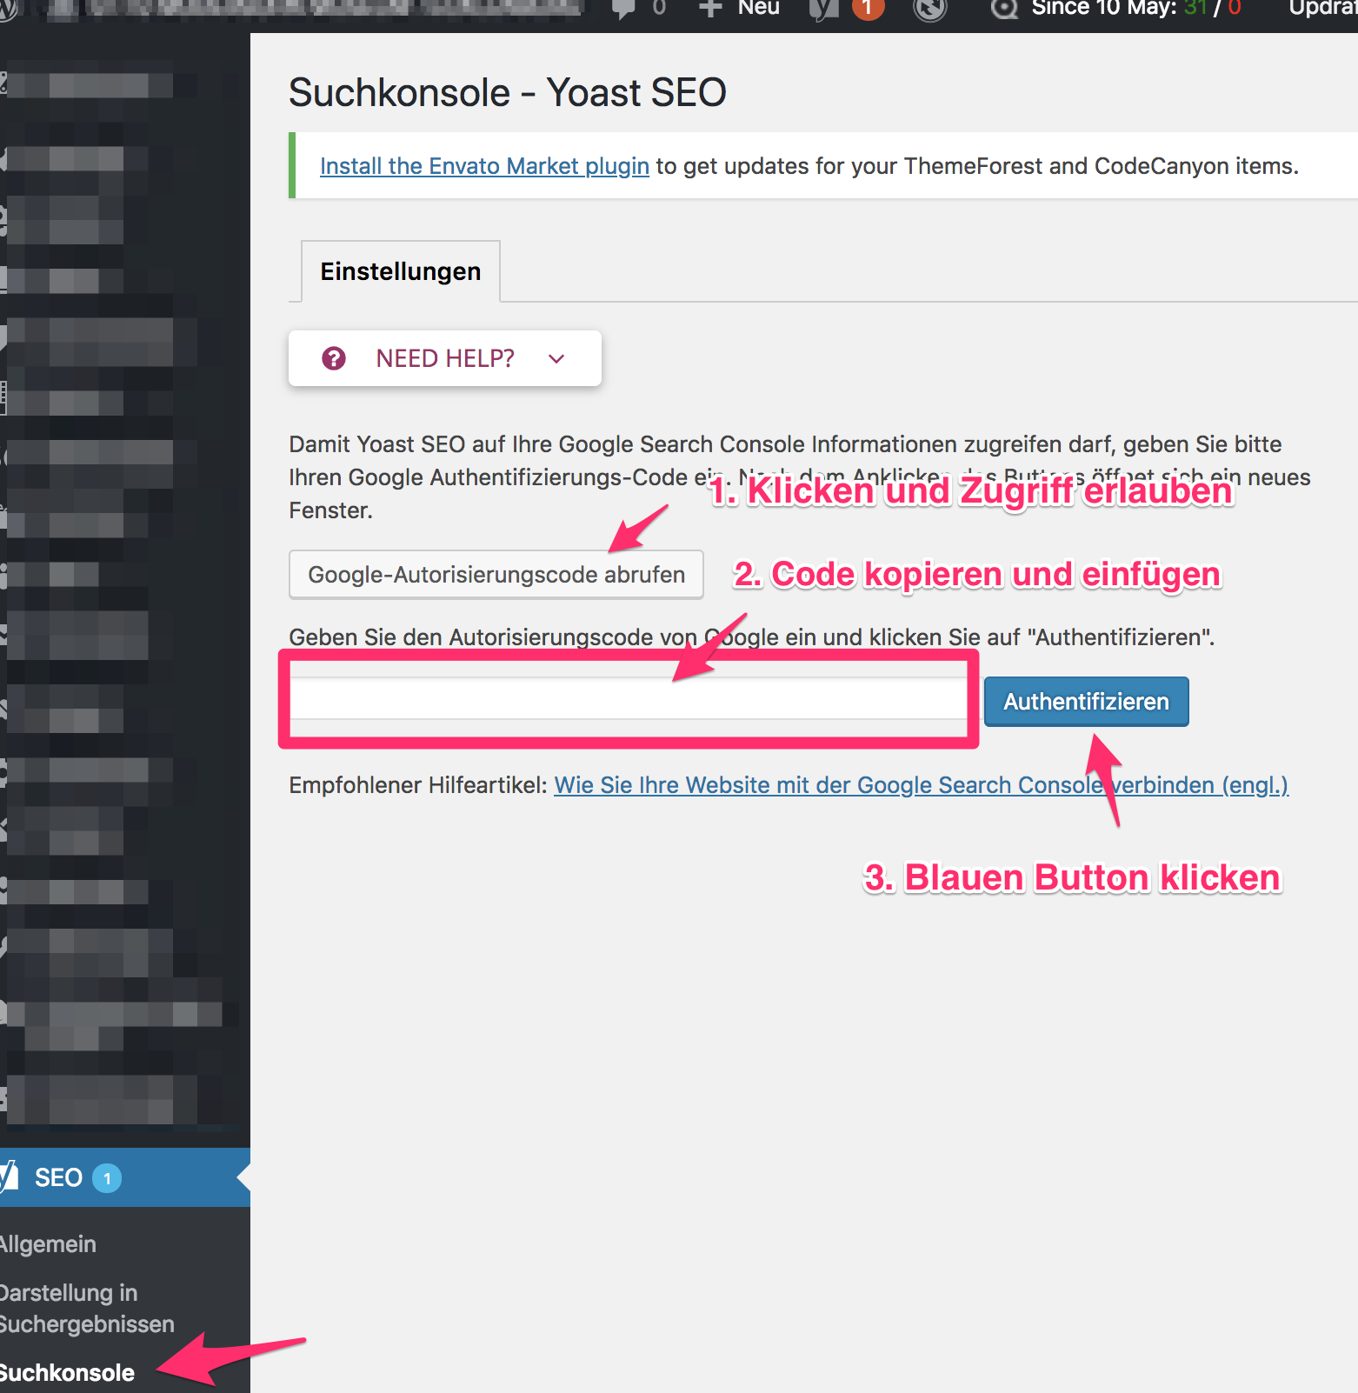Open the Install the Envato Market plugin link
1358x1393 pixels.
pyautogui.click(x=484, y=166)
